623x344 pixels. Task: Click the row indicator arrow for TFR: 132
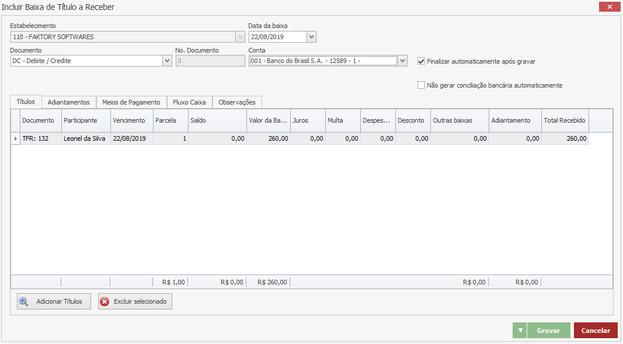click(x=16, y=139)
